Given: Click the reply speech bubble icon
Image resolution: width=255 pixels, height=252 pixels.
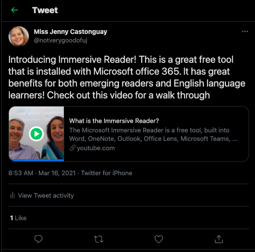Looking at the screenshot, I should click(38, 239).
